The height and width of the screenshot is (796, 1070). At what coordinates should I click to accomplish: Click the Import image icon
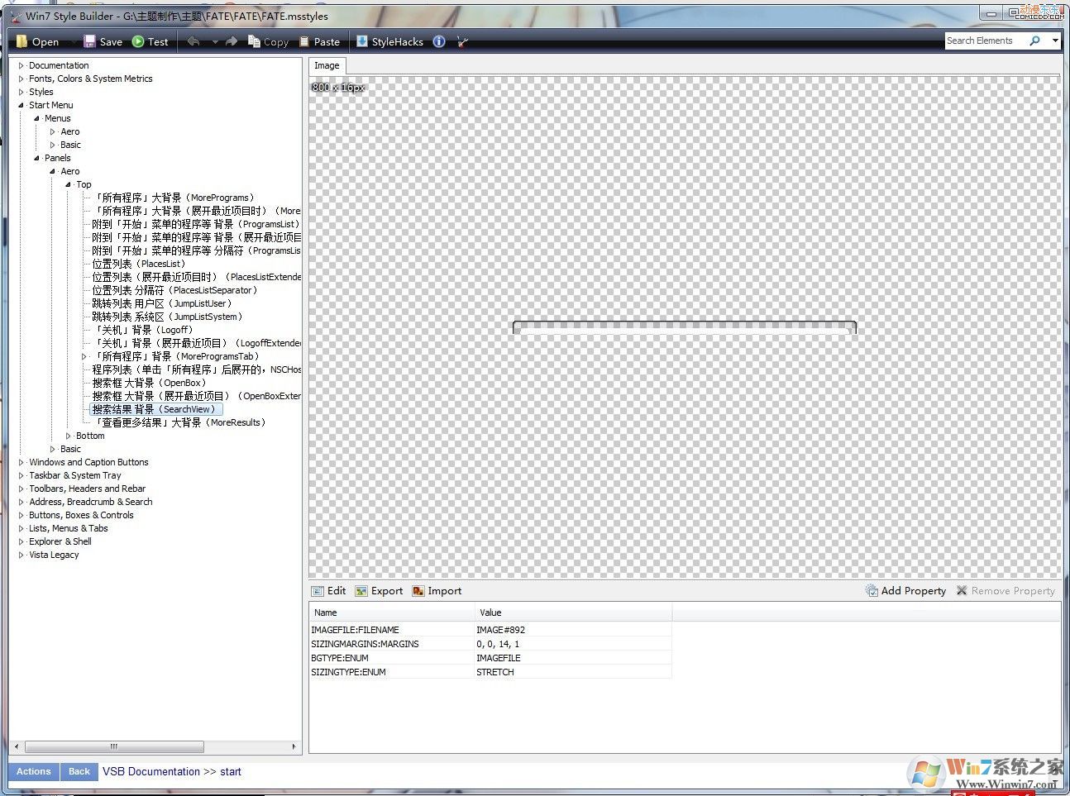(418, 591)
